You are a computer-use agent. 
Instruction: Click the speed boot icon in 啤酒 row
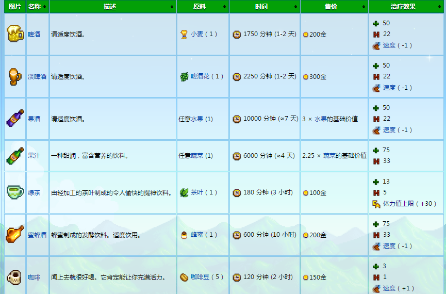(x=376, y=45)
